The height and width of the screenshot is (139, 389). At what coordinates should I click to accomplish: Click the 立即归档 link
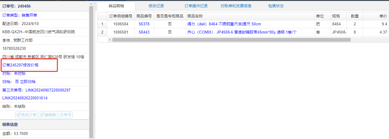tap(28, 82)
